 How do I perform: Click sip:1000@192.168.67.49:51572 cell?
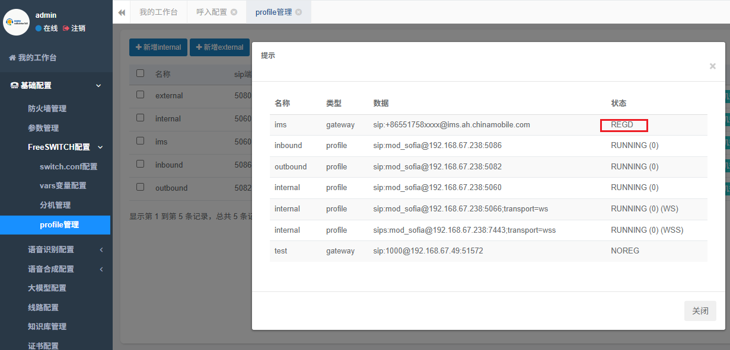click(x=428, y=251)
